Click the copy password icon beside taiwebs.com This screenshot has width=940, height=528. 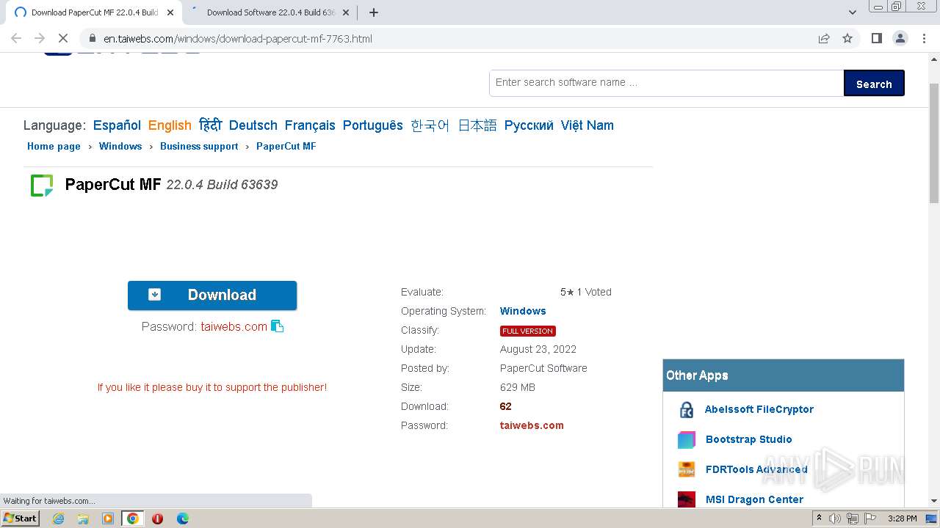(x=277, y=326)
